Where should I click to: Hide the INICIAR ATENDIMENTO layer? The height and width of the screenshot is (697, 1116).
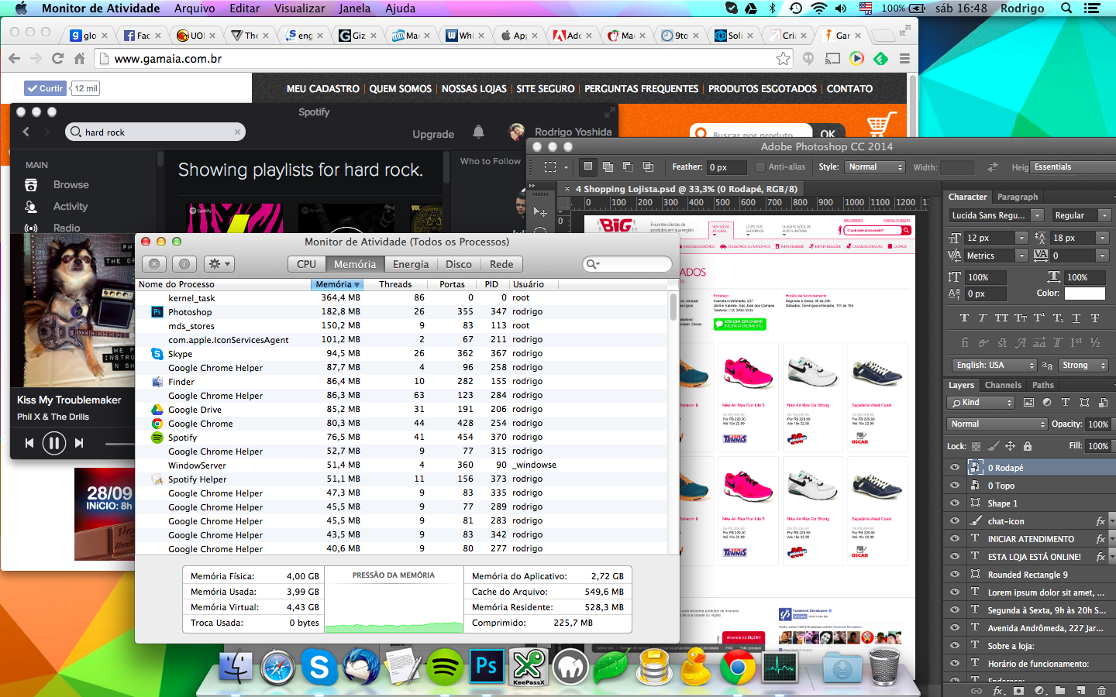tap(954, 539)
